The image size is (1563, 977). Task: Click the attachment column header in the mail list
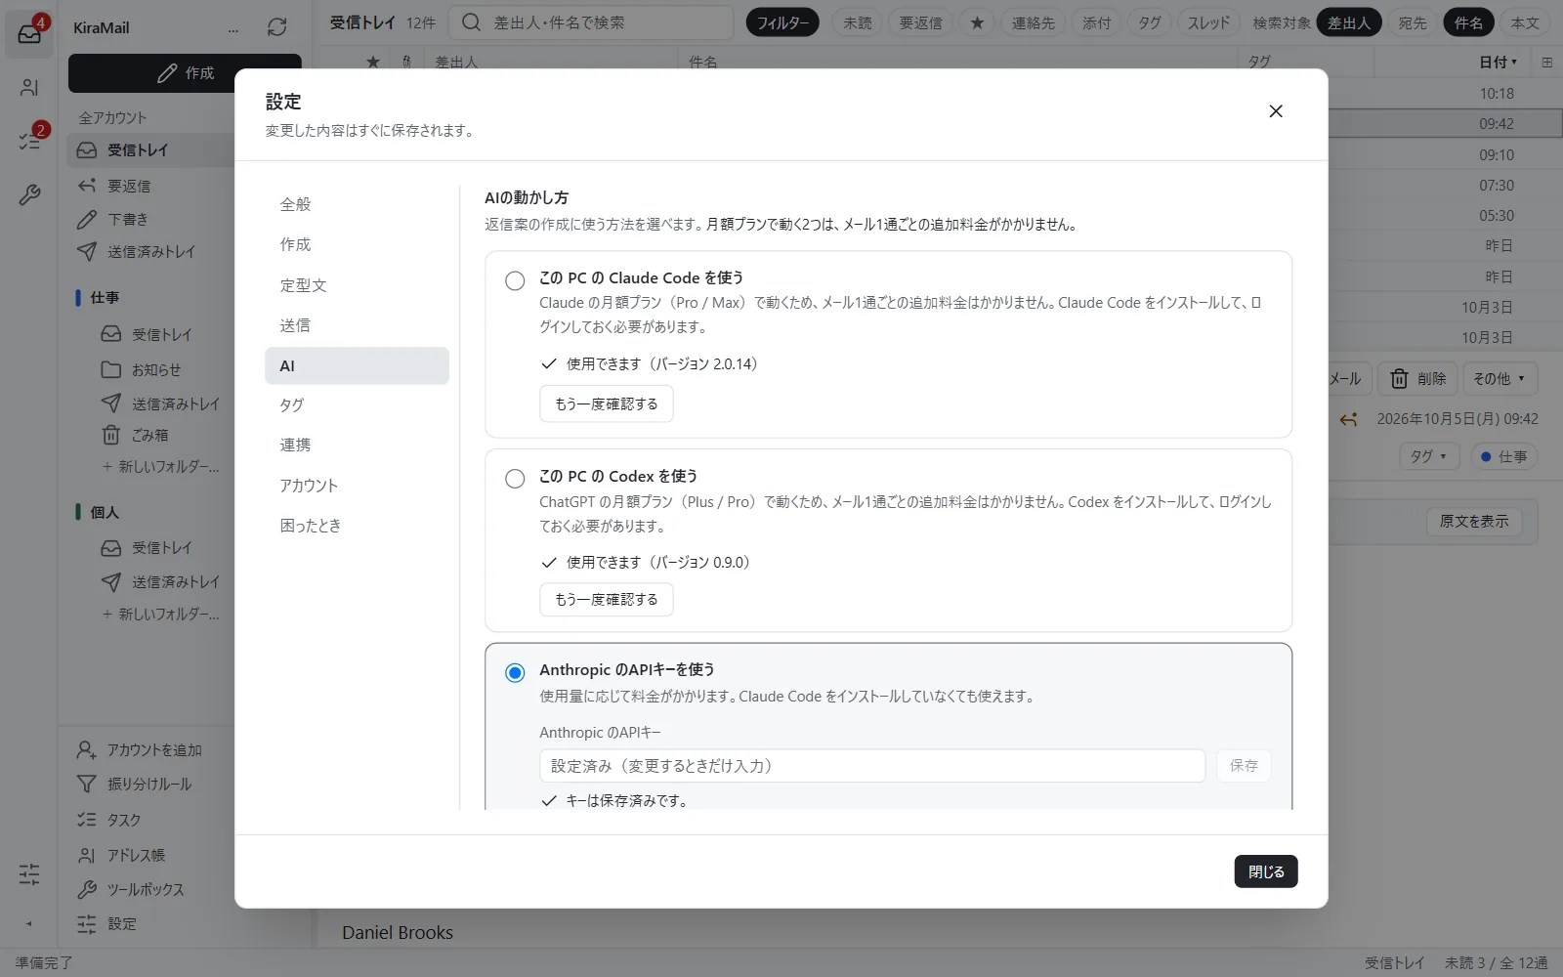click(x=407, y=63)
